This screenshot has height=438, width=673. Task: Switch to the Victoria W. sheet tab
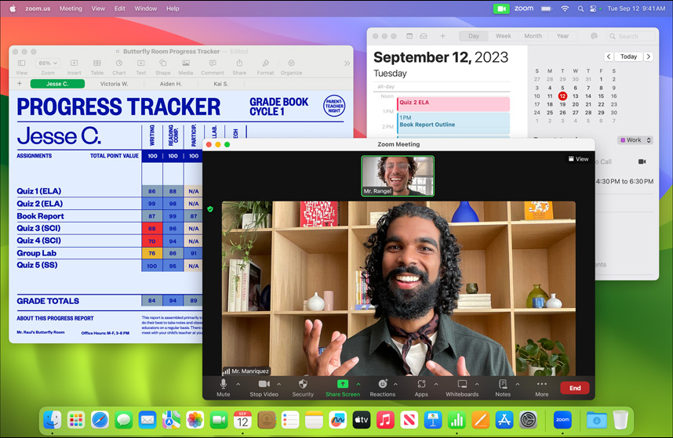coord(114,84)
